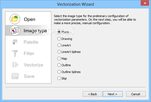Select the Skip radio button
151x102 pixels.
(59, 78)
